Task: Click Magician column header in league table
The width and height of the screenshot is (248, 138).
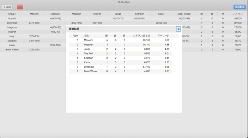Action: pyautogui.click(x=77, y=14)
